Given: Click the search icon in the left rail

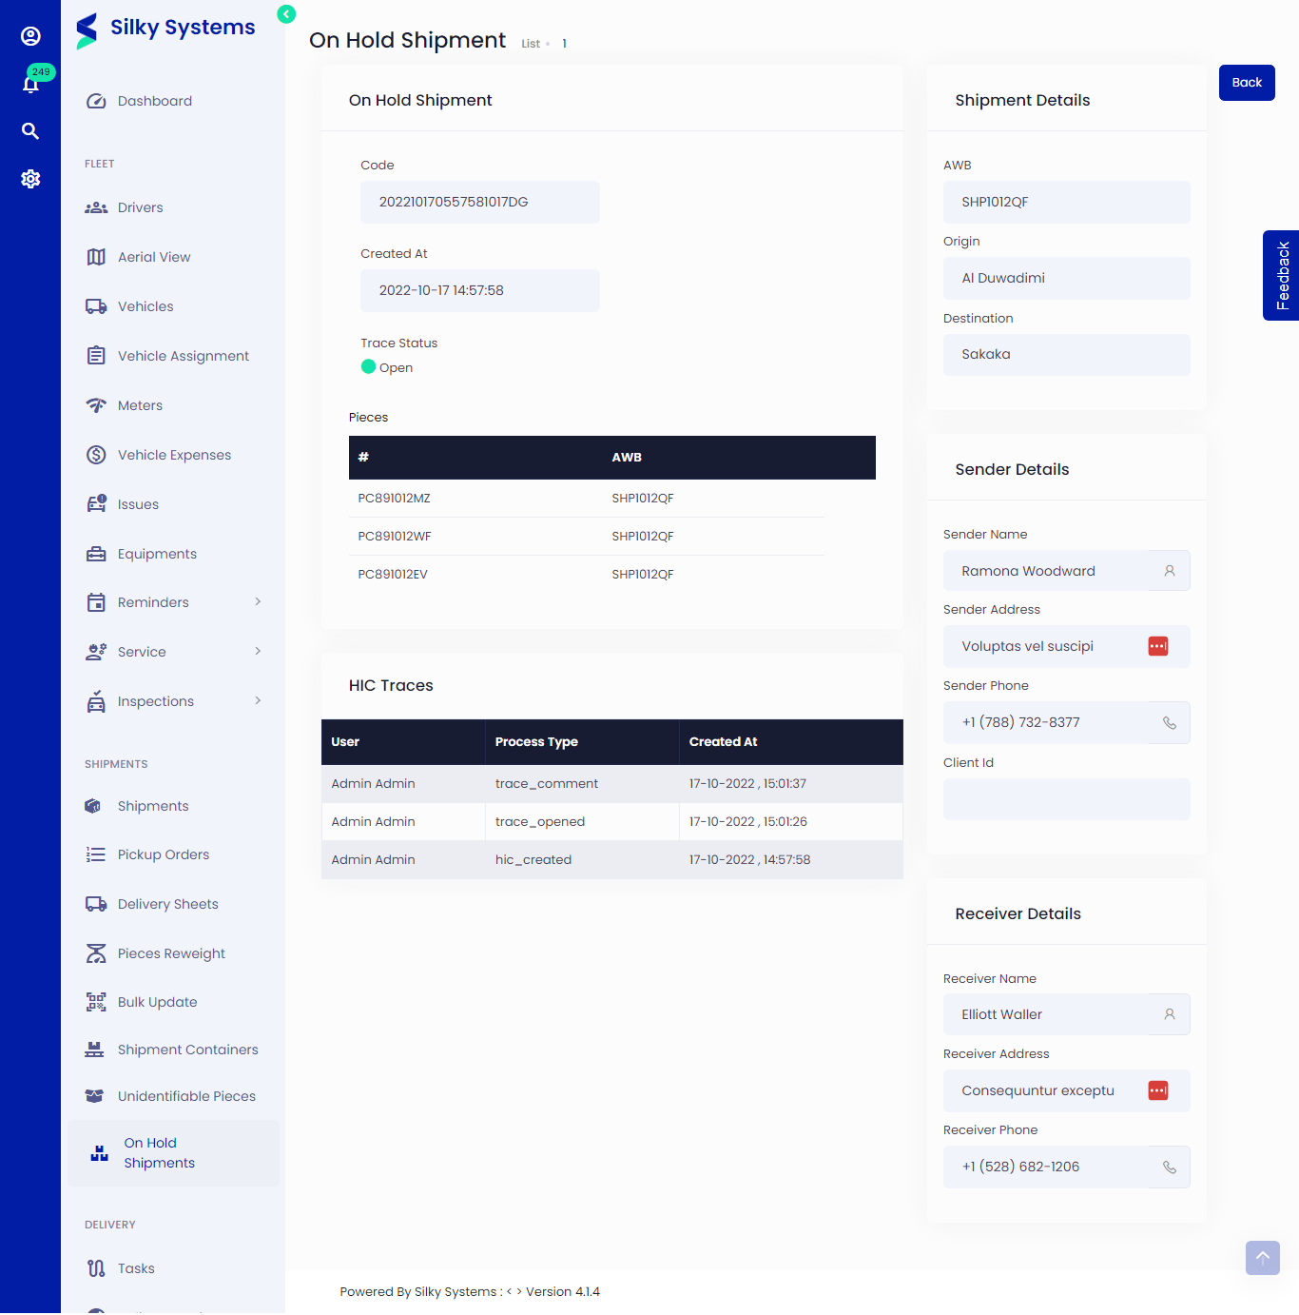Looking at the screenshot, I should pos(30,130).
